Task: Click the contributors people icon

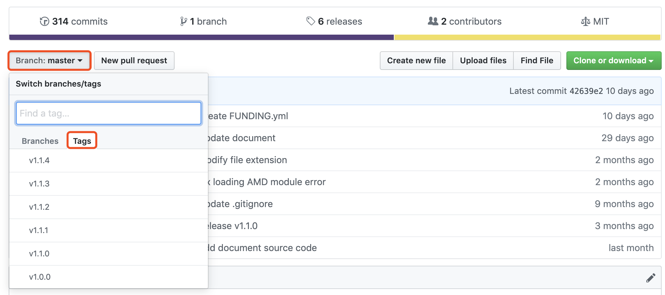Action: [433, 21]
